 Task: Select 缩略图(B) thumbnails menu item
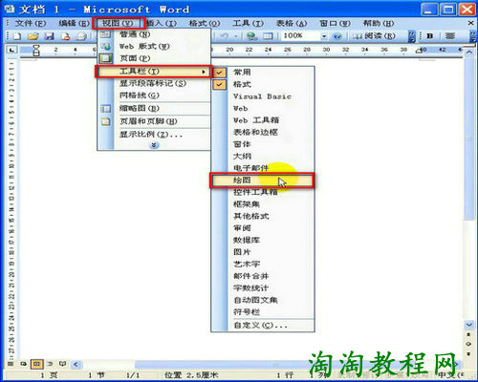[154, 109]
